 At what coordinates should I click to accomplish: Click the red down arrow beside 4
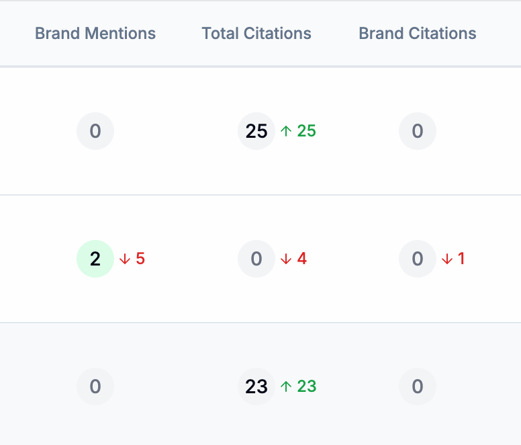point(286,259)
